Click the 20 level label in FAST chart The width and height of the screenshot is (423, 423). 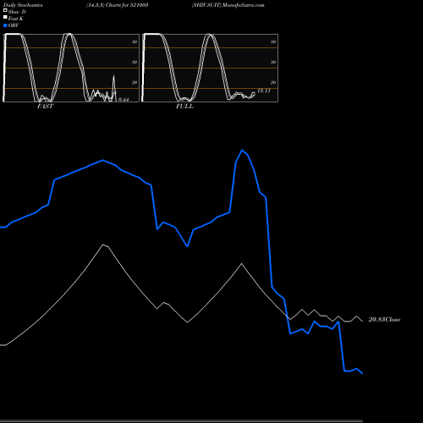(135, 82)
